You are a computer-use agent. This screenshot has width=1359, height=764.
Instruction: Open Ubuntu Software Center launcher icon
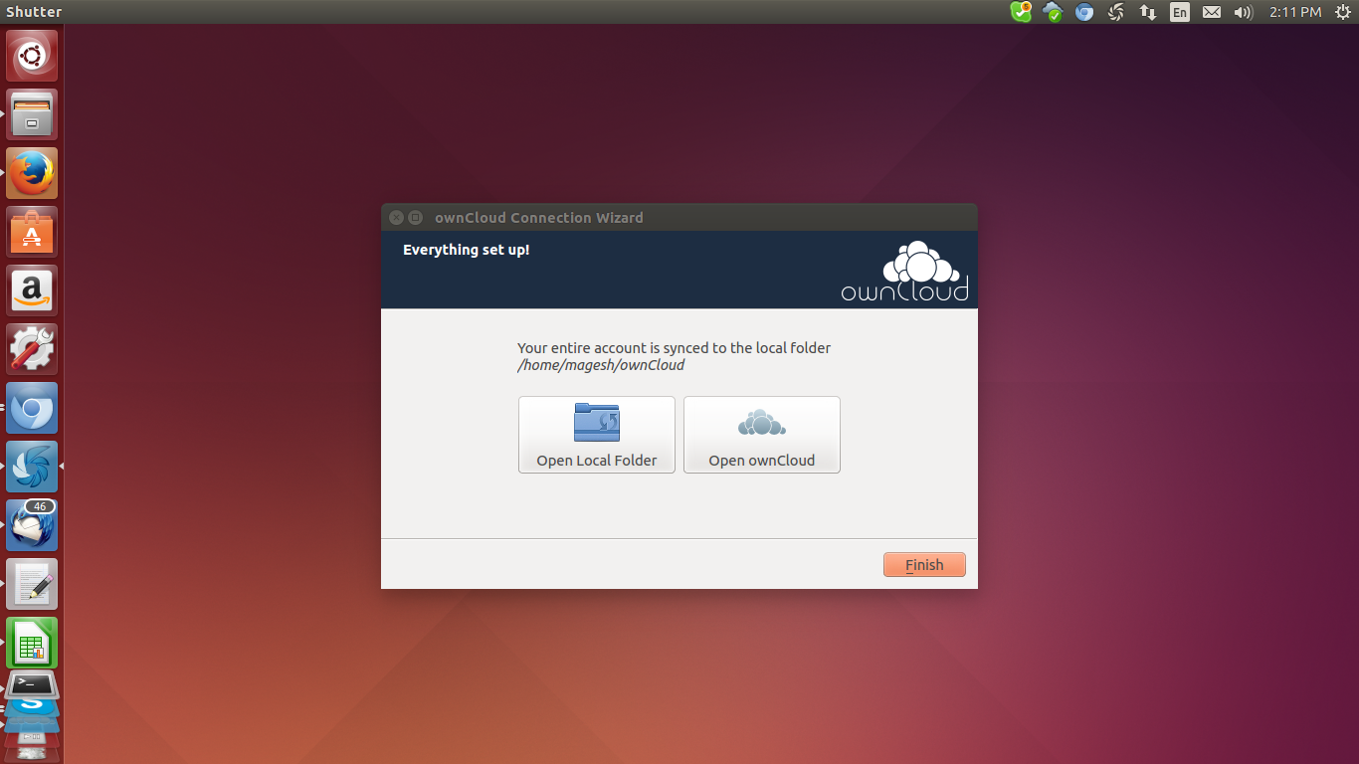pos(32,232)
